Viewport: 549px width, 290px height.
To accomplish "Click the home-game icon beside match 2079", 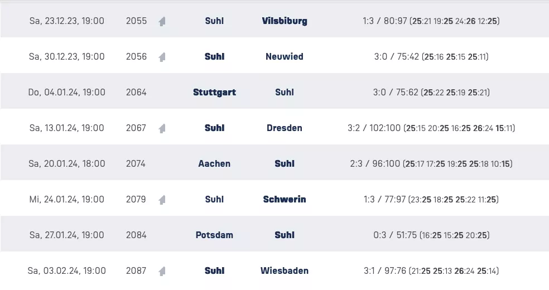I will point(162,200).
